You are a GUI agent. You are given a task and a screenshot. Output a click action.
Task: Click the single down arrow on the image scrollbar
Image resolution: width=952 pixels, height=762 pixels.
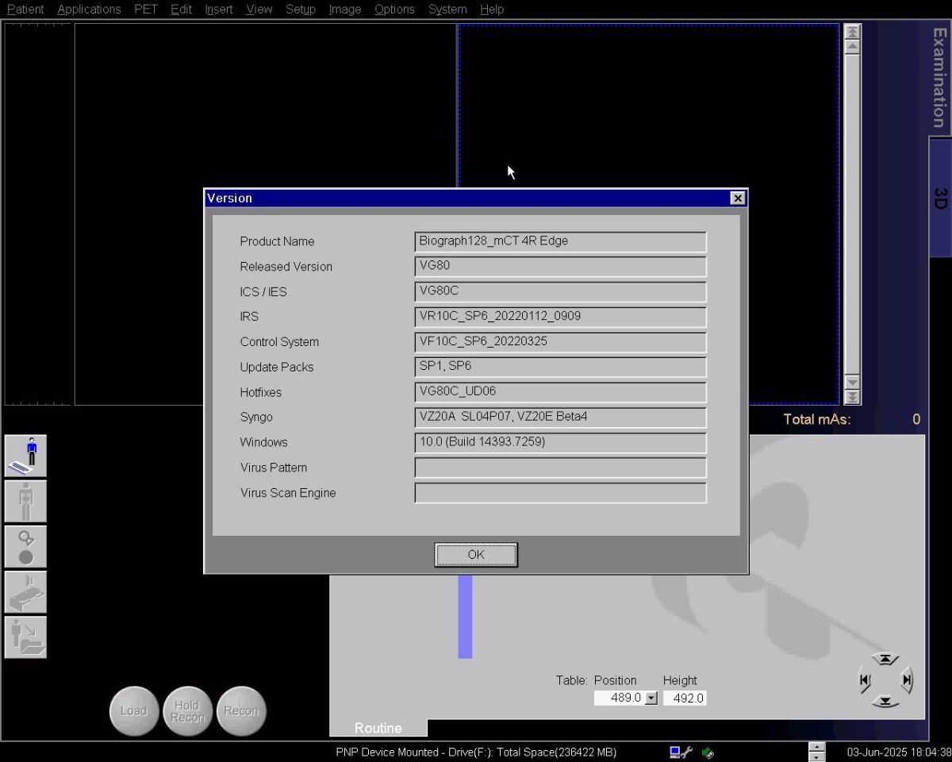coord(852,382)
